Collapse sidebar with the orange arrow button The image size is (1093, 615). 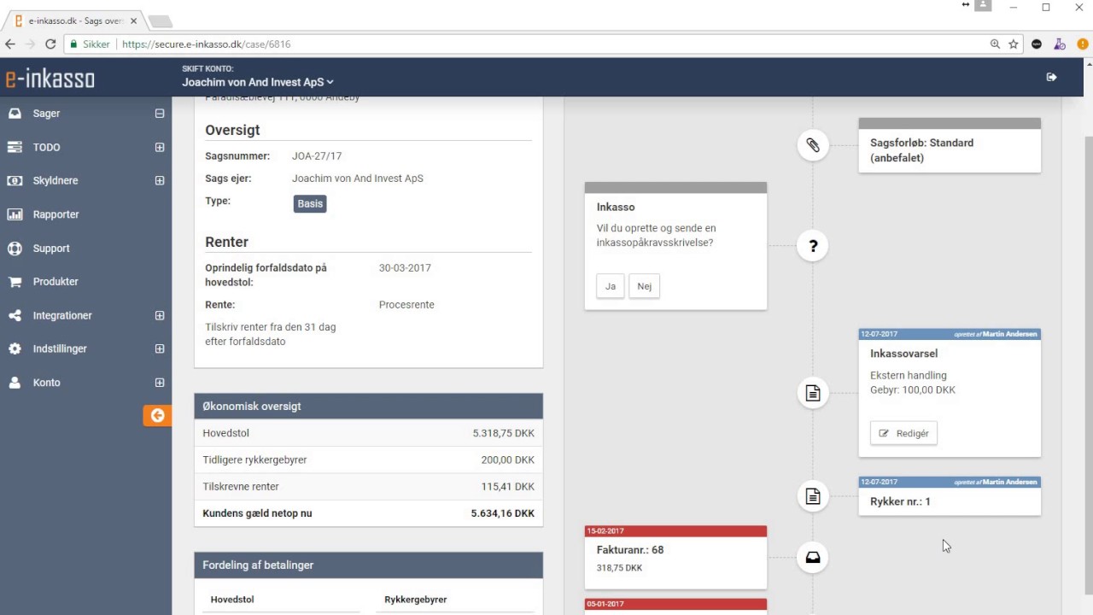(157, 415)
